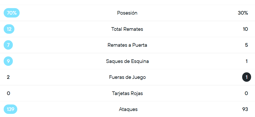Click the highlighted 12 total shots badge

click(9, 29)
